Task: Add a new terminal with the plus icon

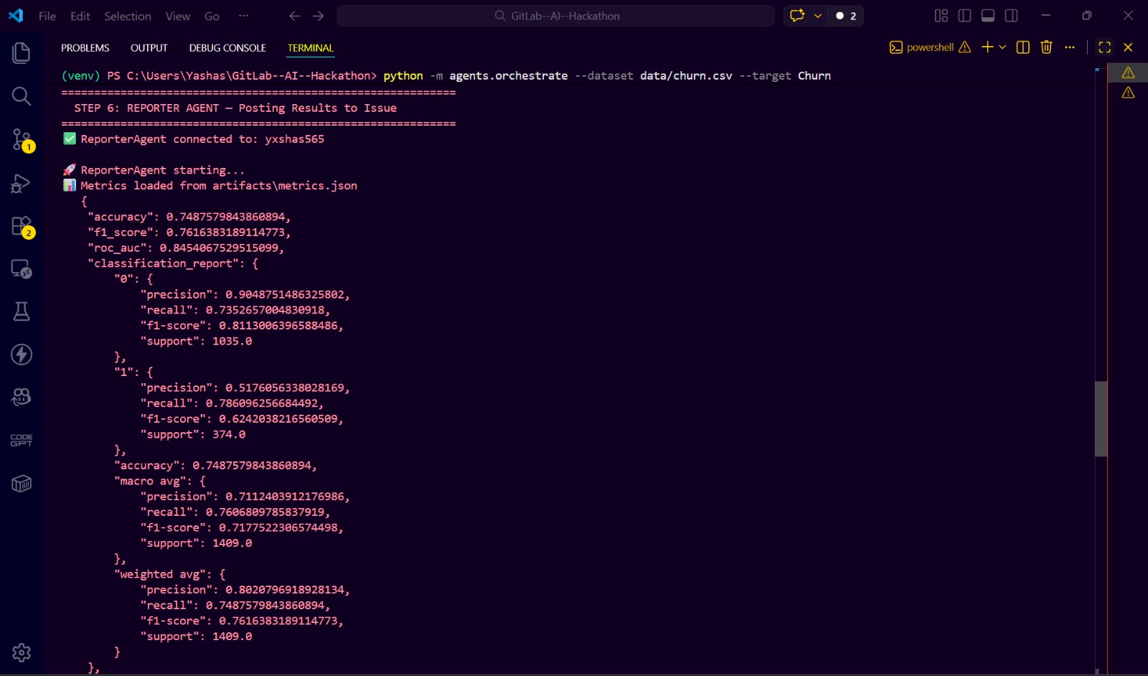Action: pyautogui.click(x=987, y=47)
